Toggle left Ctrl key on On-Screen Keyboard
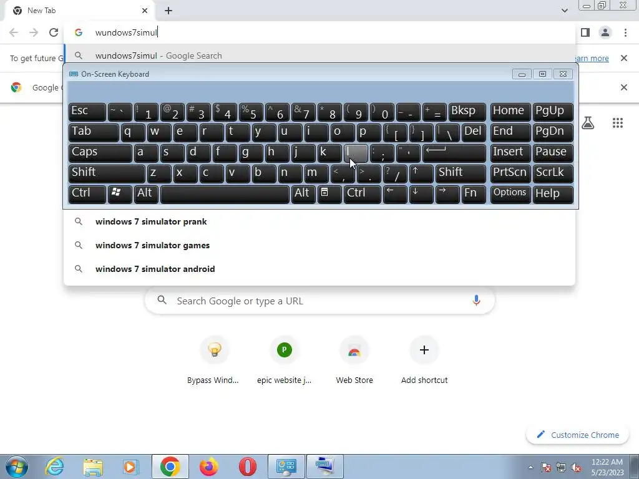This screenshot has width=639, height=479. (87, 194)
